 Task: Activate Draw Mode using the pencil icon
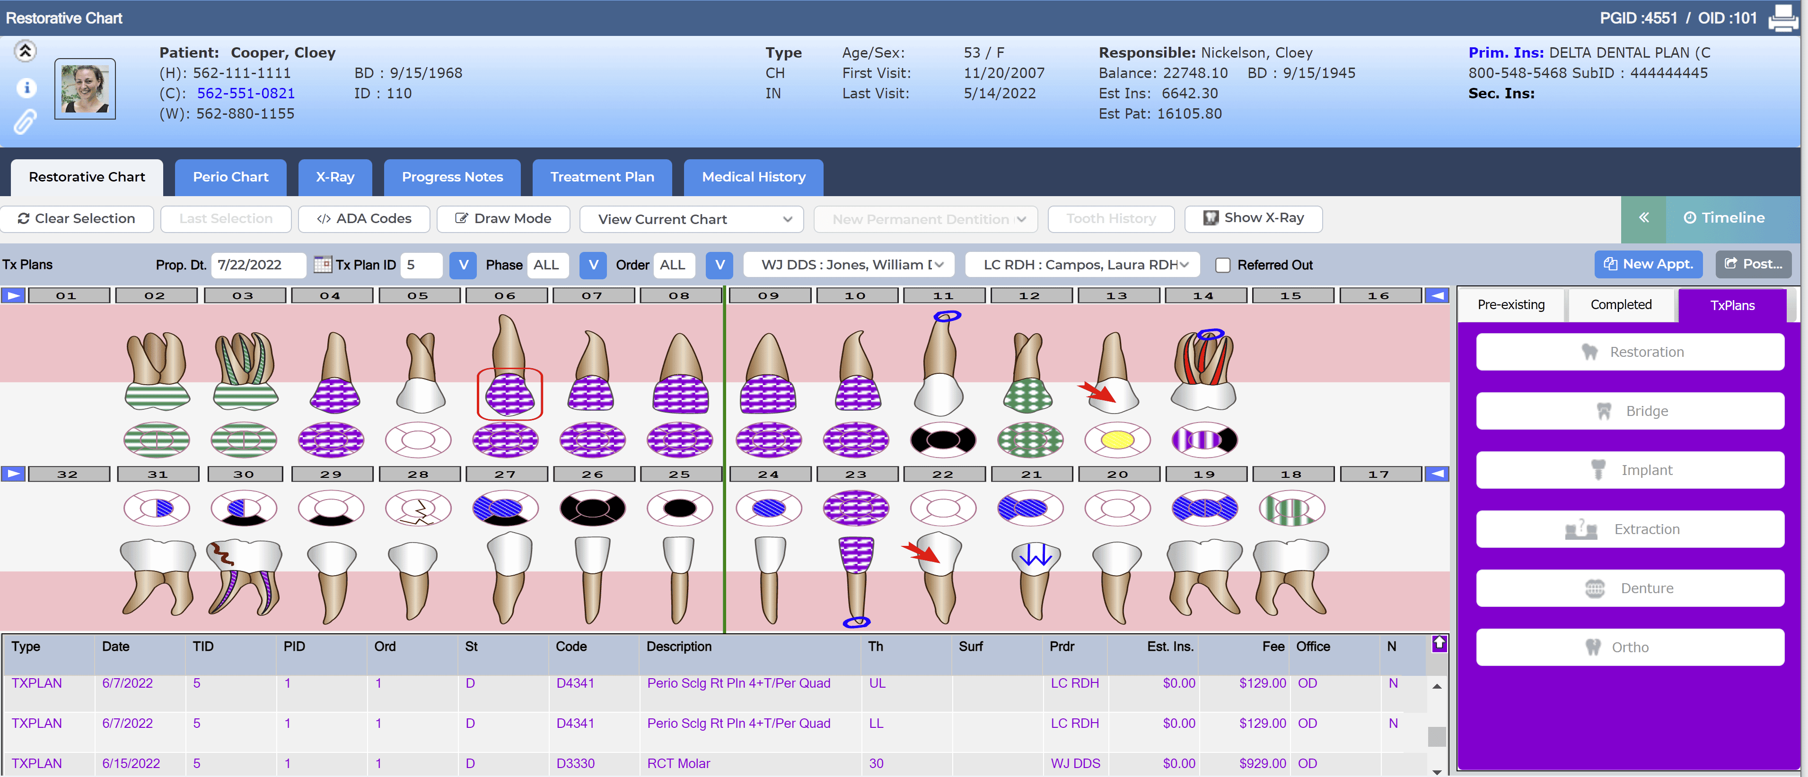click(x=461, y=218)
